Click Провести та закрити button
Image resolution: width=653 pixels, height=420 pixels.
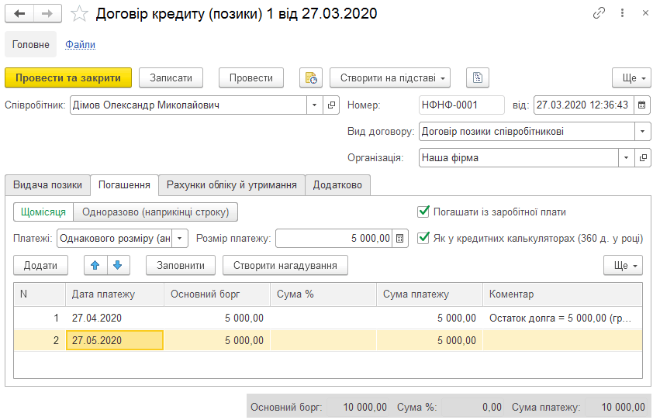tap(68, 77)
